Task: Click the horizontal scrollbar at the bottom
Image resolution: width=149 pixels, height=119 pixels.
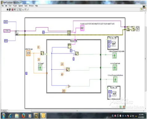Action: 77,111
